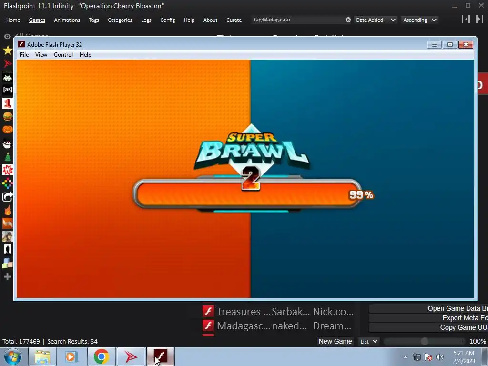Open the red arrow Flashpoint playlist icon
488x366 pixels.
point(8,63)
